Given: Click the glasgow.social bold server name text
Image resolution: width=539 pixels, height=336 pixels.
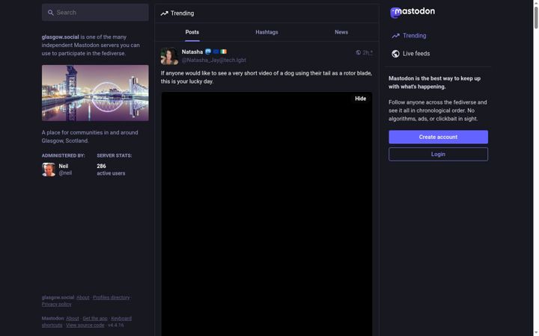Looking at the screenshot, I should point(61,37).
